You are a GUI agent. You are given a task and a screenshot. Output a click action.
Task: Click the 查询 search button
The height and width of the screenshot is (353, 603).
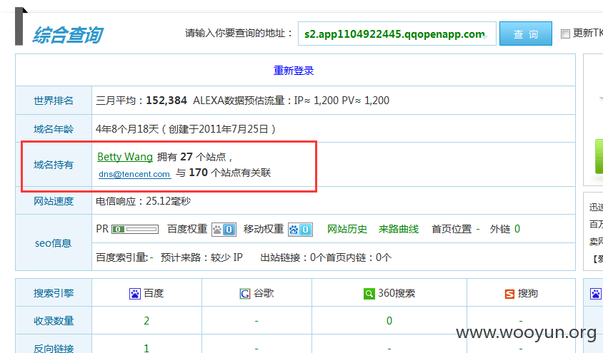pyautogui.click(x=525, y=34)
